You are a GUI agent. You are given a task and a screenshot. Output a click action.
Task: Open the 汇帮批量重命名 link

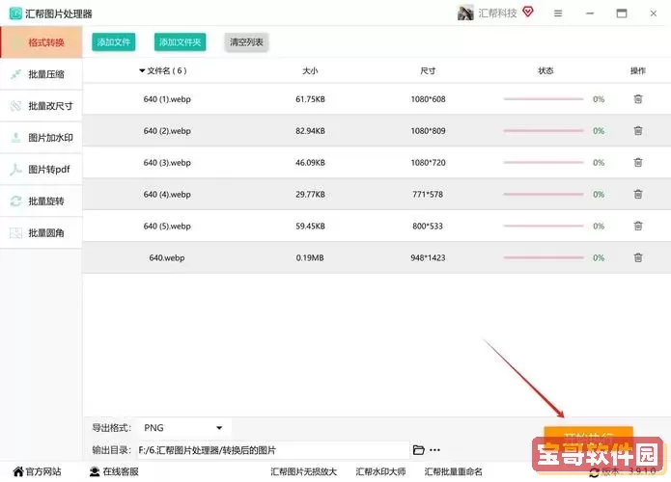coord(453,471)
